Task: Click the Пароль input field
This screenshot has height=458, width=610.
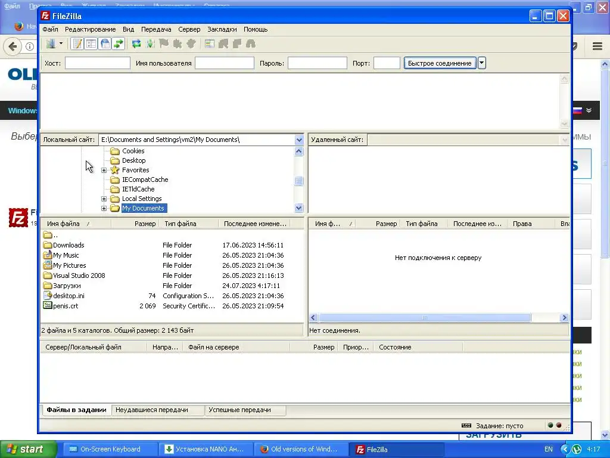Action: (317, 63)
